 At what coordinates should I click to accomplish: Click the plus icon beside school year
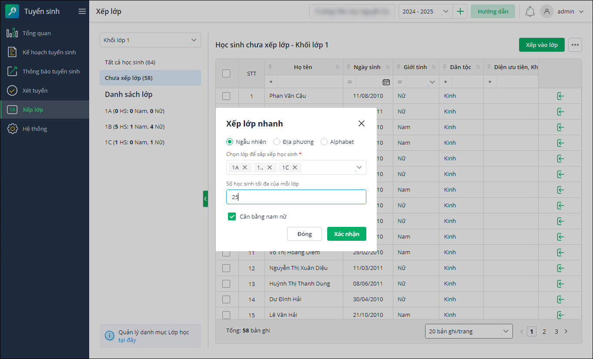pyautogui.click(x=460, y=12)
